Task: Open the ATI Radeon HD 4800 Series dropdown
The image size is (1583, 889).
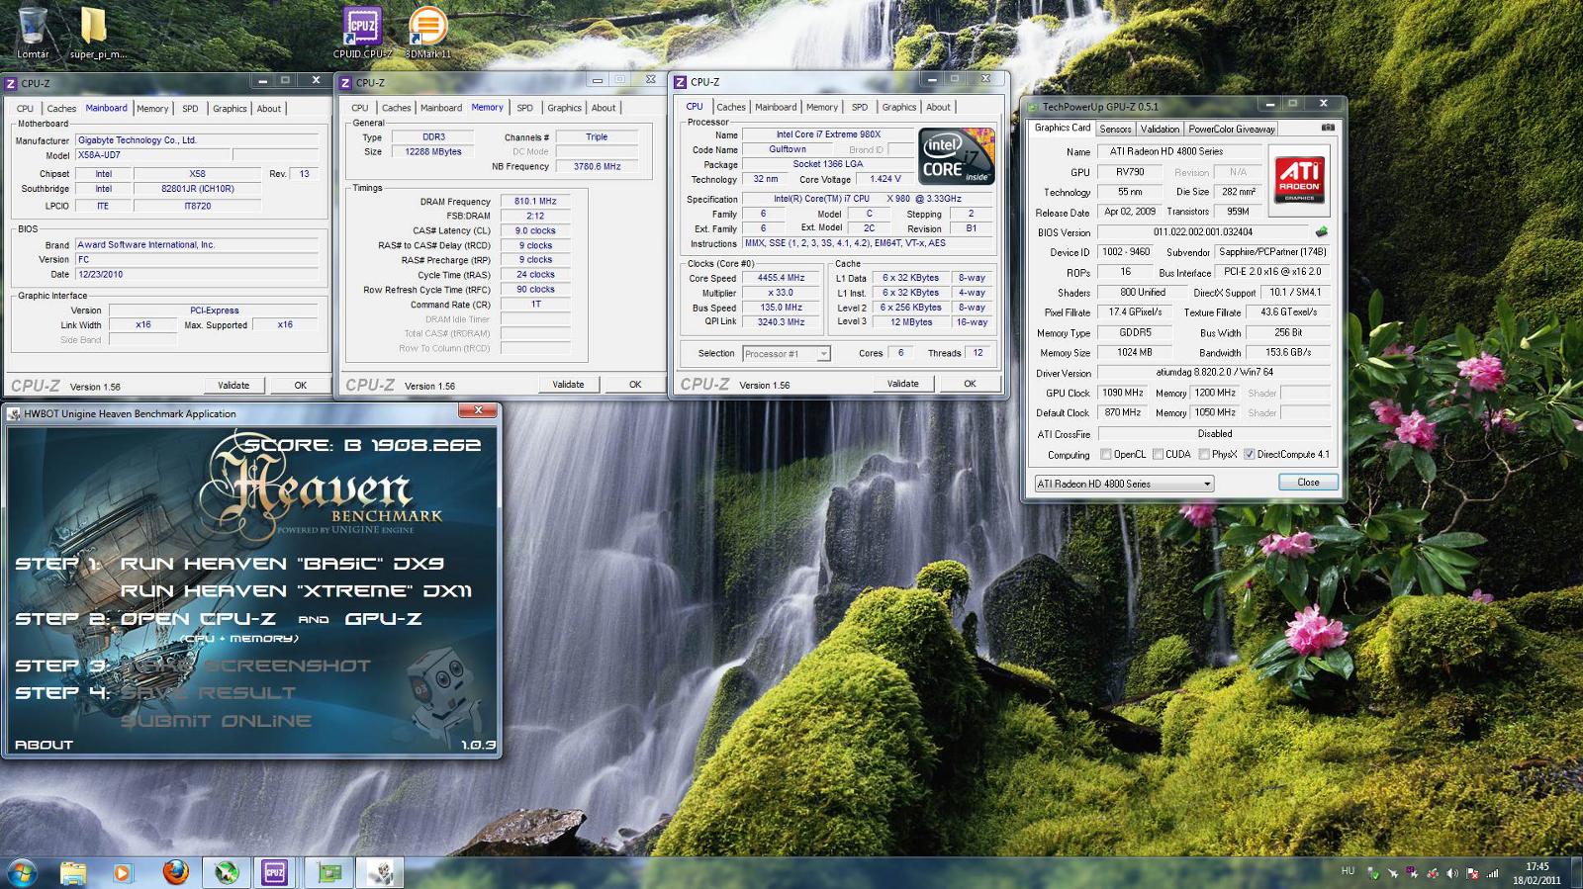Action: (1124, 484)
